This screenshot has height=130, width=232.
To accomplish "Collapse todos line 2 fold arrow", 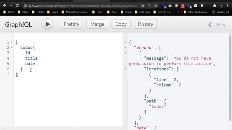I will pos(12,48).
